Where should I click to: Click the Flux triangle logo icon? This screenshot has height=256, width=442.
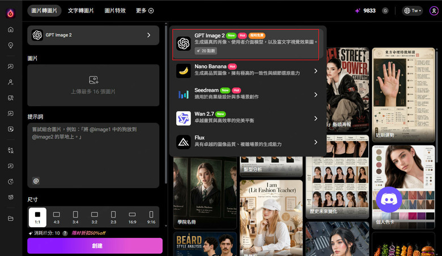point(184,142)
